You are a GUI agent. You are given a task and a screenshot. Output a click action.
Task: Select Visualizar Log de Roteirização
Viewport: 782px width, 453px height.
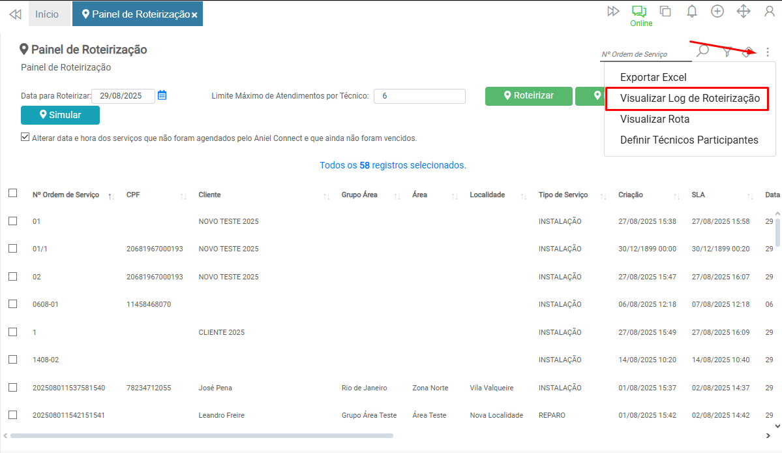pyautogui.click(x=689, y=99)
